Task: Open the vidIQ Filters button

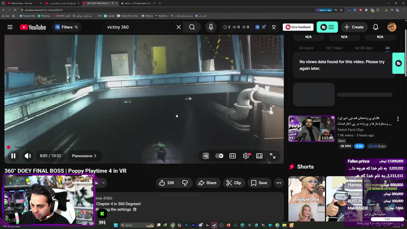Action: coord(66,27)
